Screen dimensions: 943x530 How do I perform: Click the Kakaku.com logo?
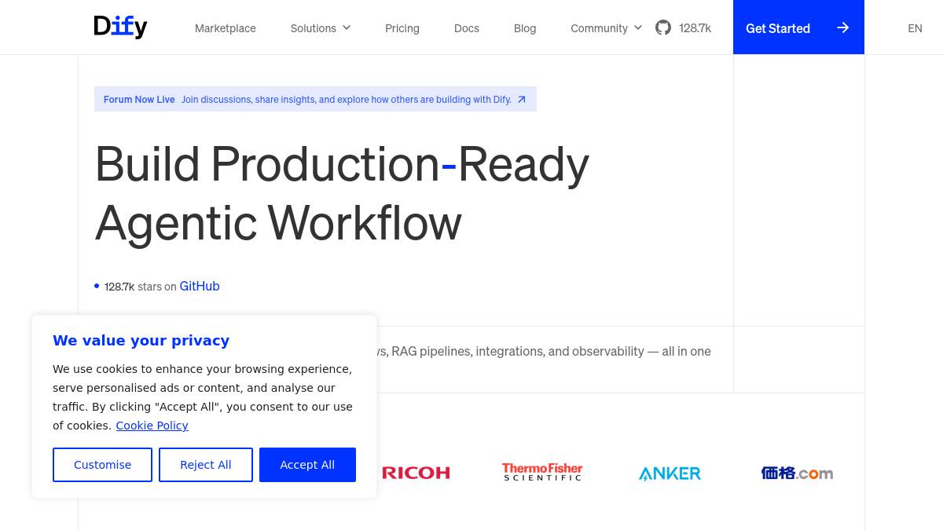[x=797, y=473]
